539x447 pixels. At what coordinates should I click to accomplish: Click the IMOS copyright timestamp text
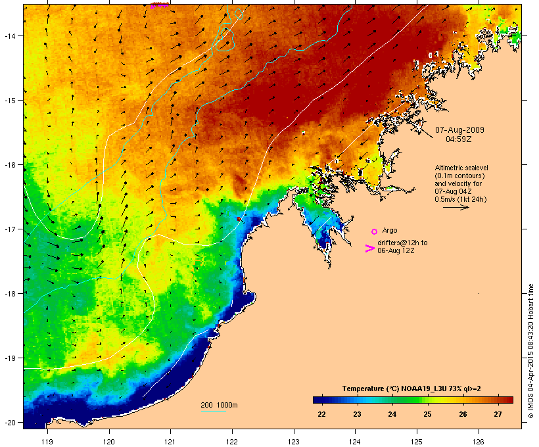pos(530,351)
